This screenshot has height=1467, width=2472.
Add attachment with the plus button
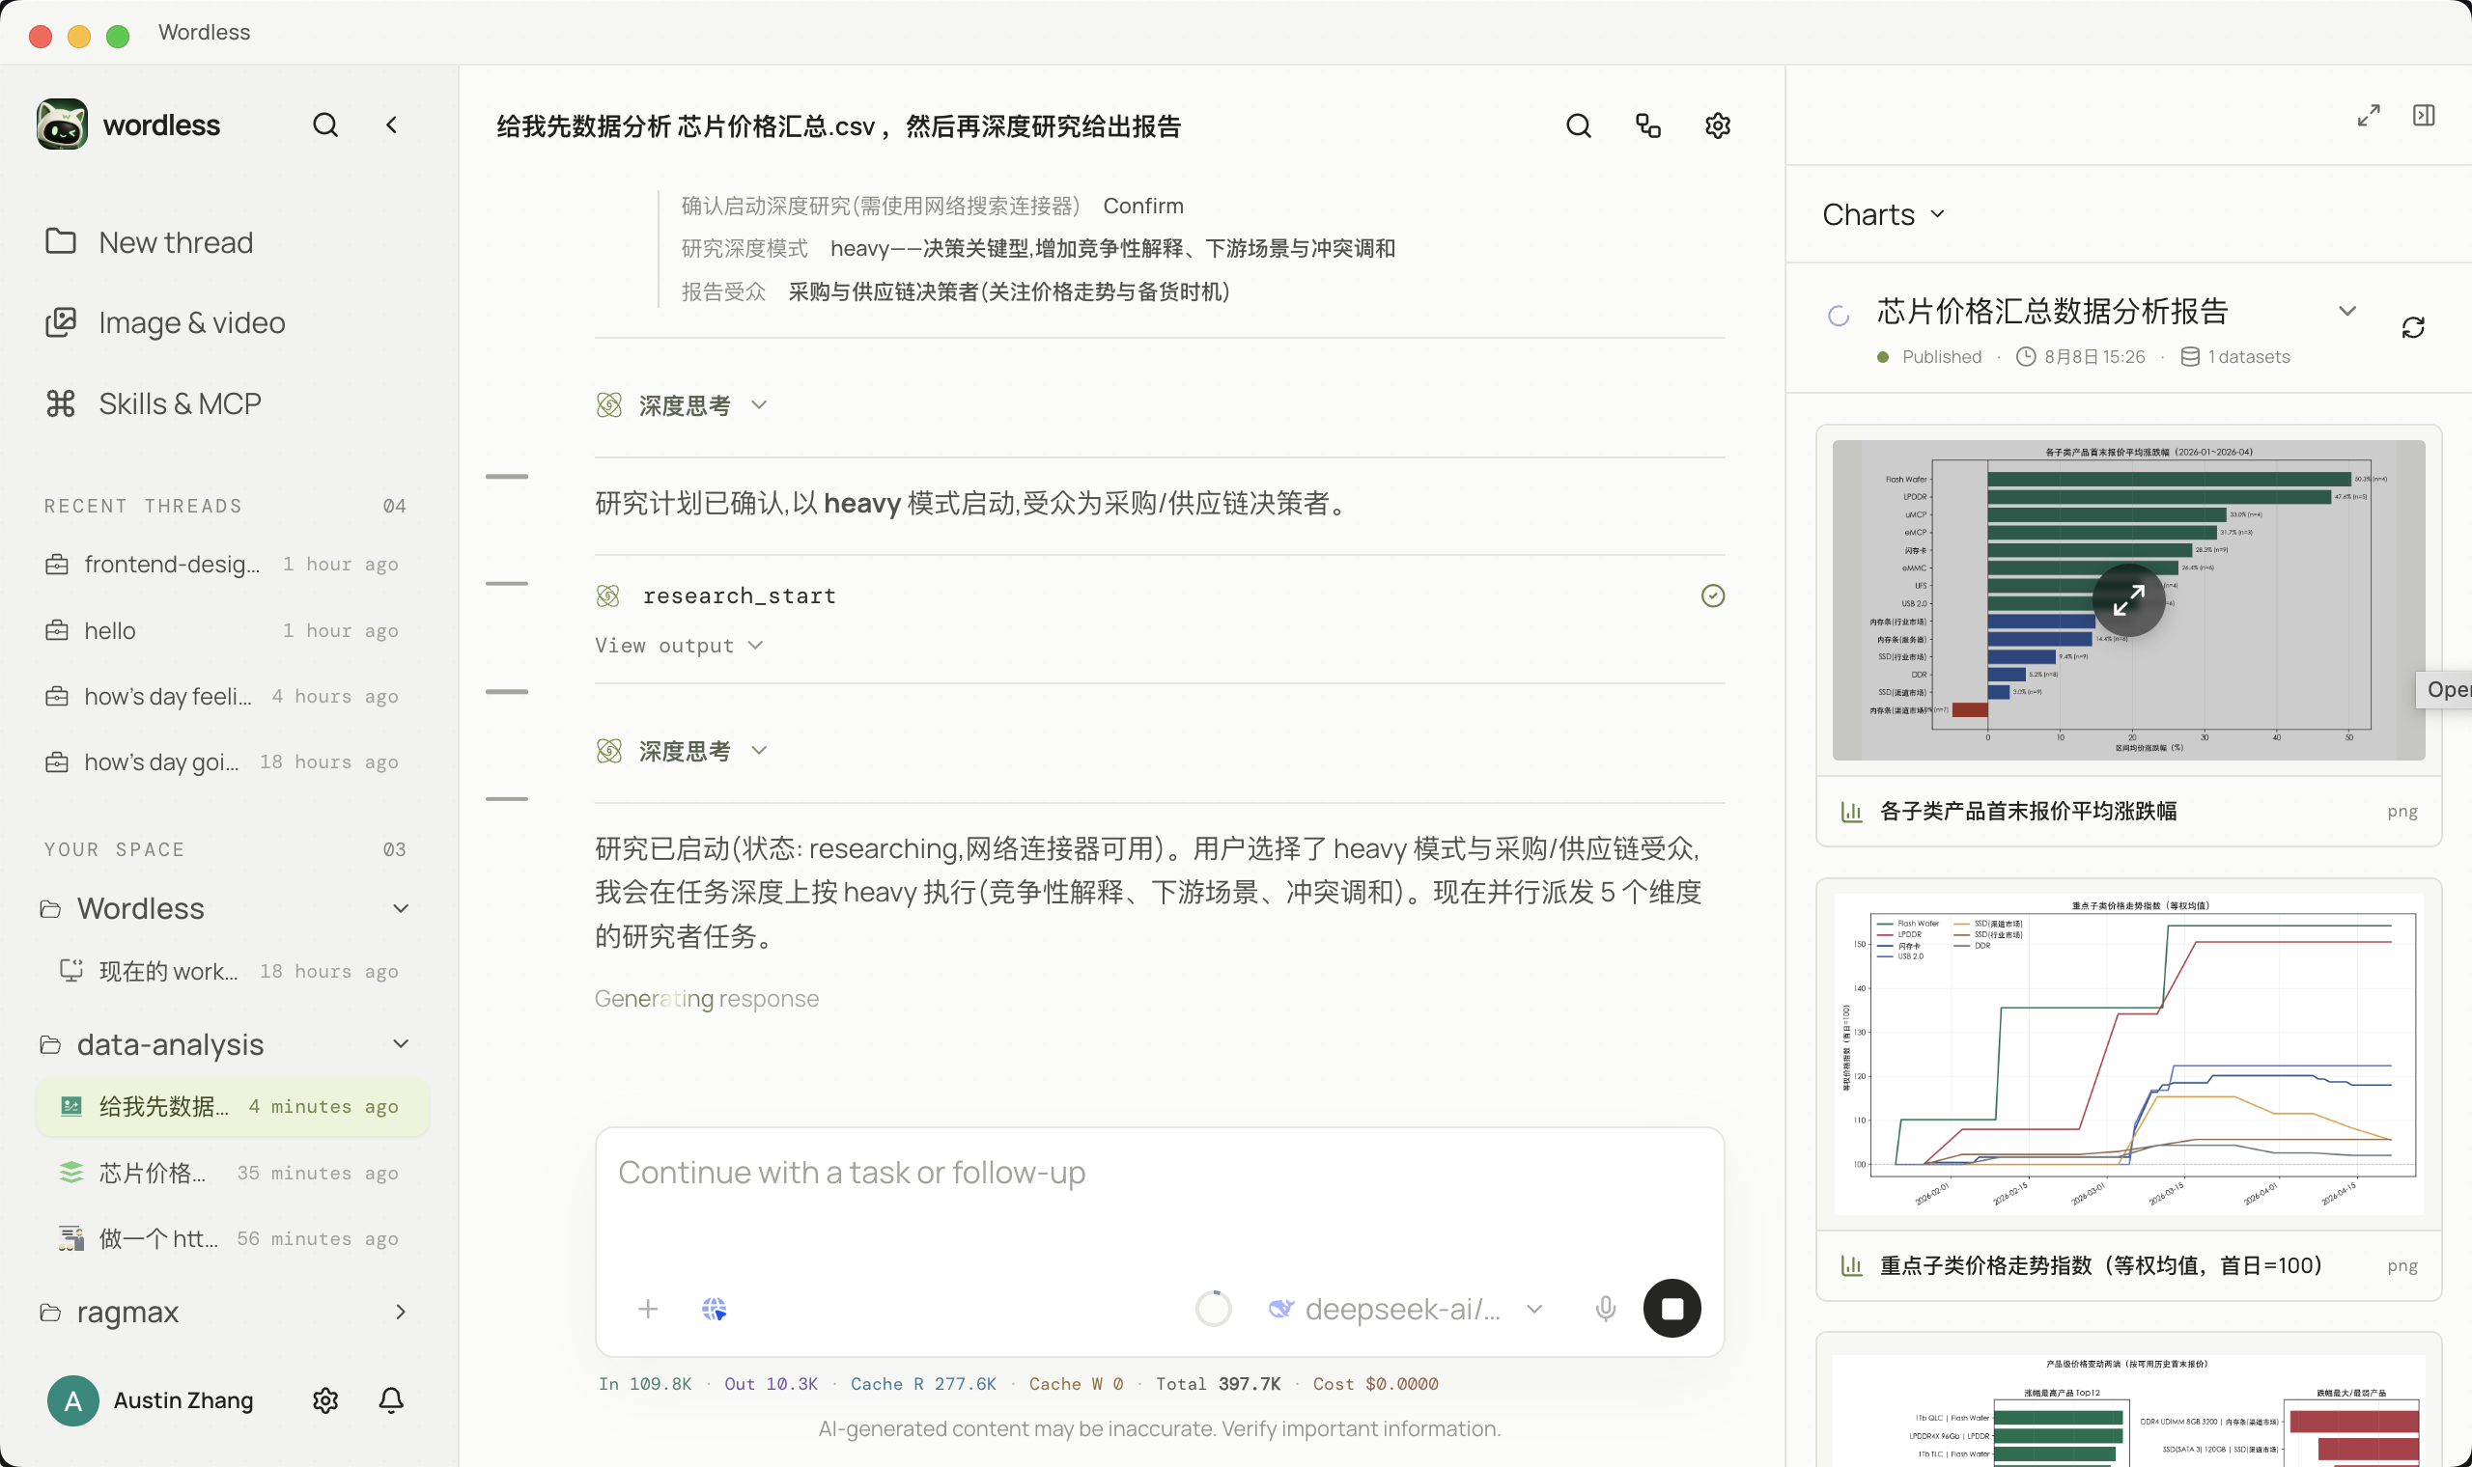click(648, 1309)
